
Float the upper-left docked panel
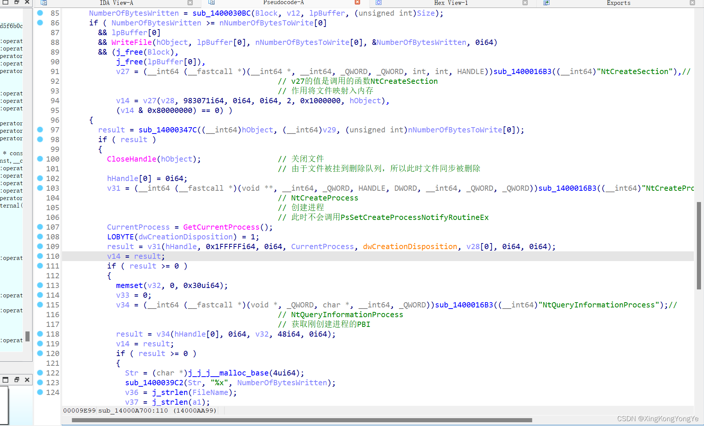[x=16, y=2]
